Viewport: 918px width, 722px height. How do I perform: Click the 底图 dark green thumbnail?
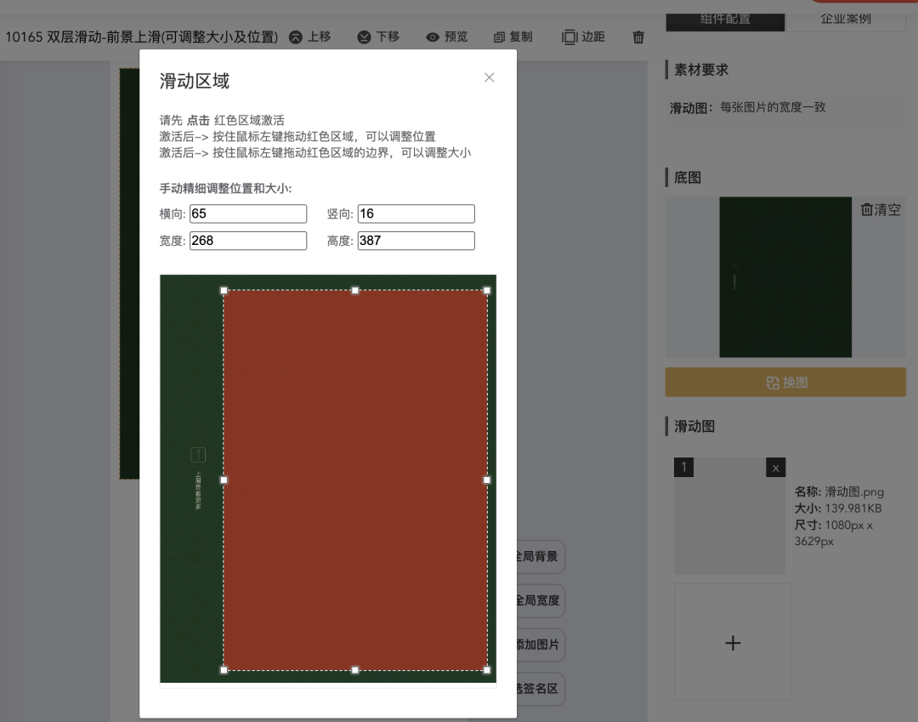point(785,277)
